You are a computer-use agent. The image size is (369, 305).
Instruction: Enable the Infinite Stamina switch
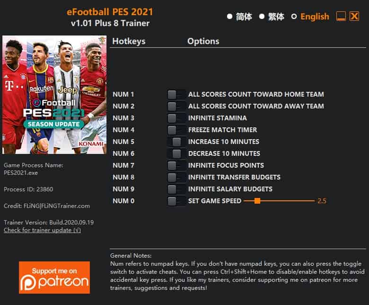point(176,118)
